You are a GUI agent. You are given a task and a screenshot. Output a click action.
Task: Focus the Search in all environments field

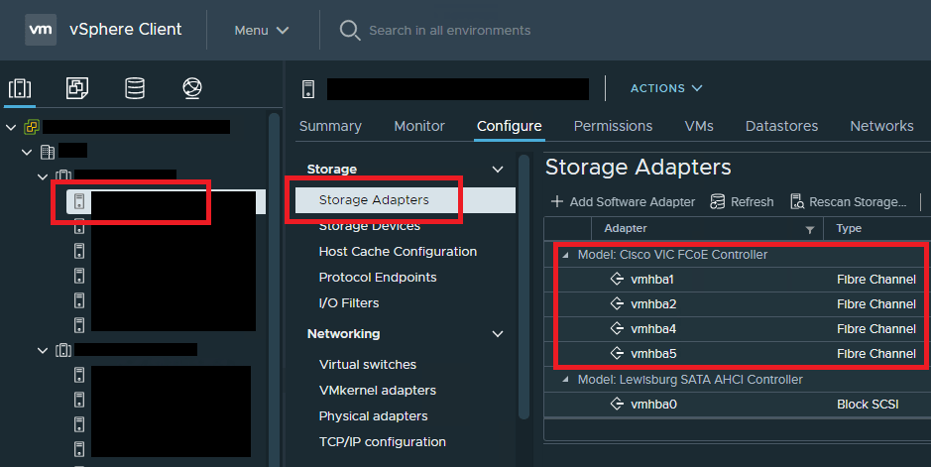click(449, 31)
